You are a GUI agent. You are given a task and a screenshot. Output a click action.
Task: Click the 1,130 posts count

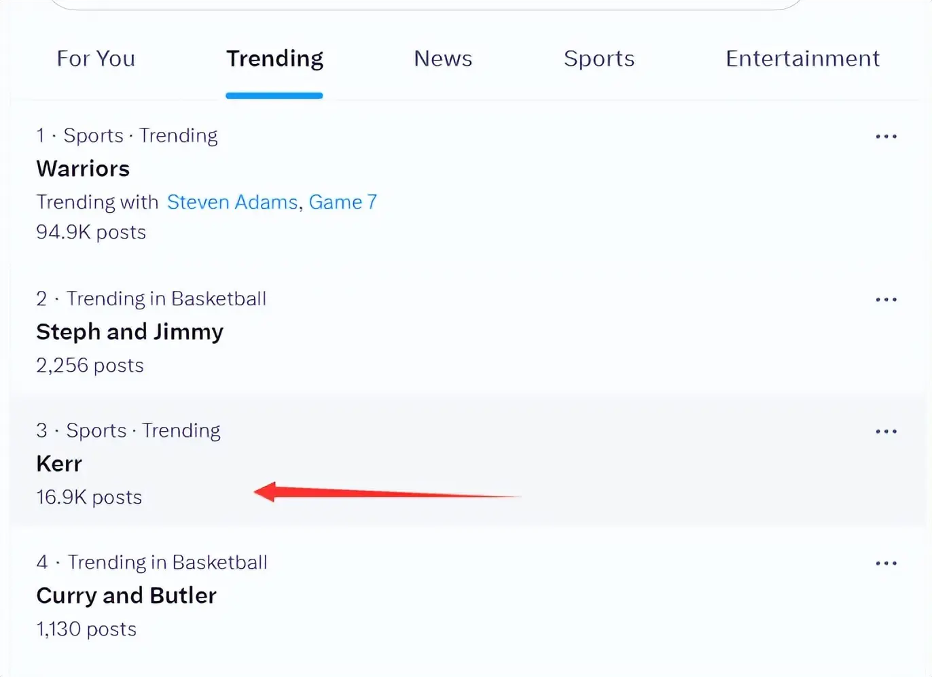86,629
